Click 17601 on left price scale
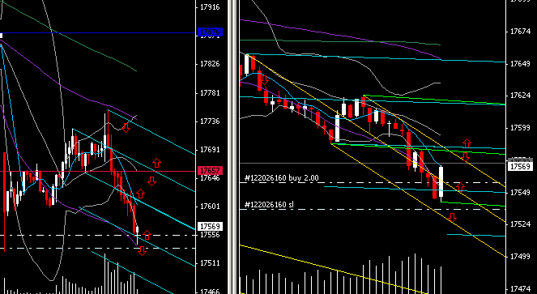This screenshot has height=294, width=537. (x=210, y=207)
